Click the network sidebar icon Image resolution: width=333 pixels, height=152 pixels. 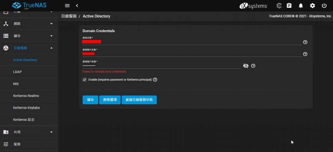(6, 24)
